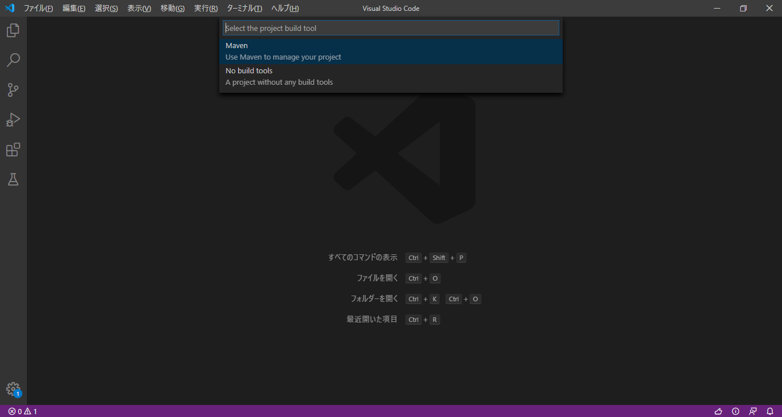The width and height of the screenshot is (782, 417).
Task: Click the VS Code logo in title bar
Action: pos(10,8)
